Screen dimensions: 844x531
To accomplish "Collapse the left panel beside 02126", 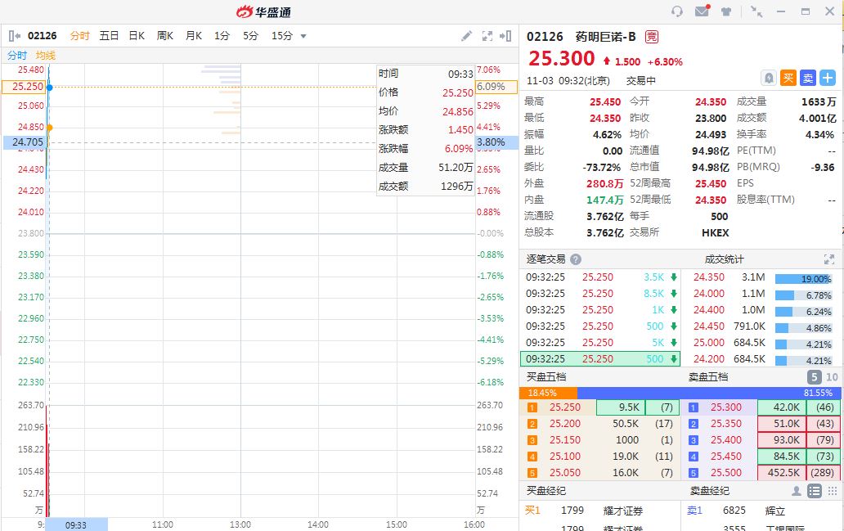I will pos(15,36).
